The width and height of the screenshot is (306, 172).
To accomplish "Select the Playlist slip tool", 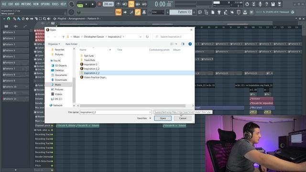I will (32, 19).
